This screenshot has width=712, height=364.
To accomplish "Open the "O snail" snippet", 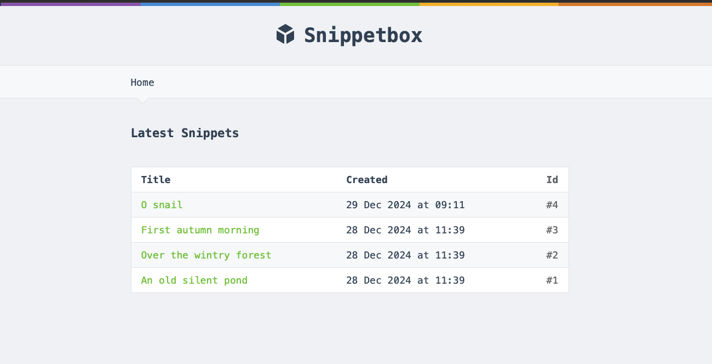I will (x=162, y=205).
